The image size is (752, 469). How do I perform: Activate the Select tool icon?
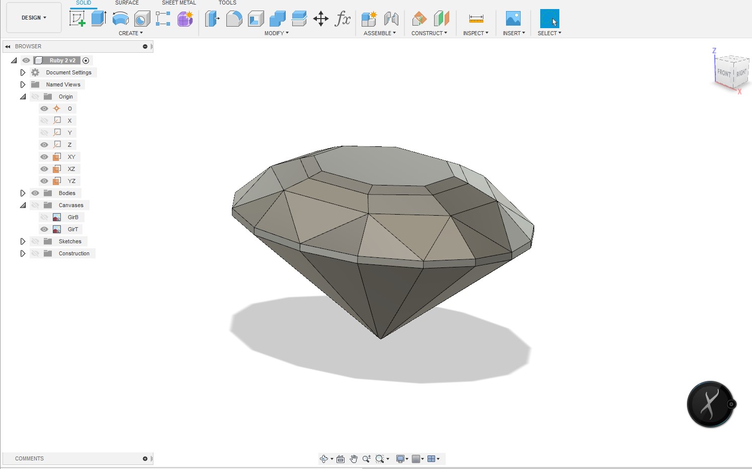click(x=549, y=19)
